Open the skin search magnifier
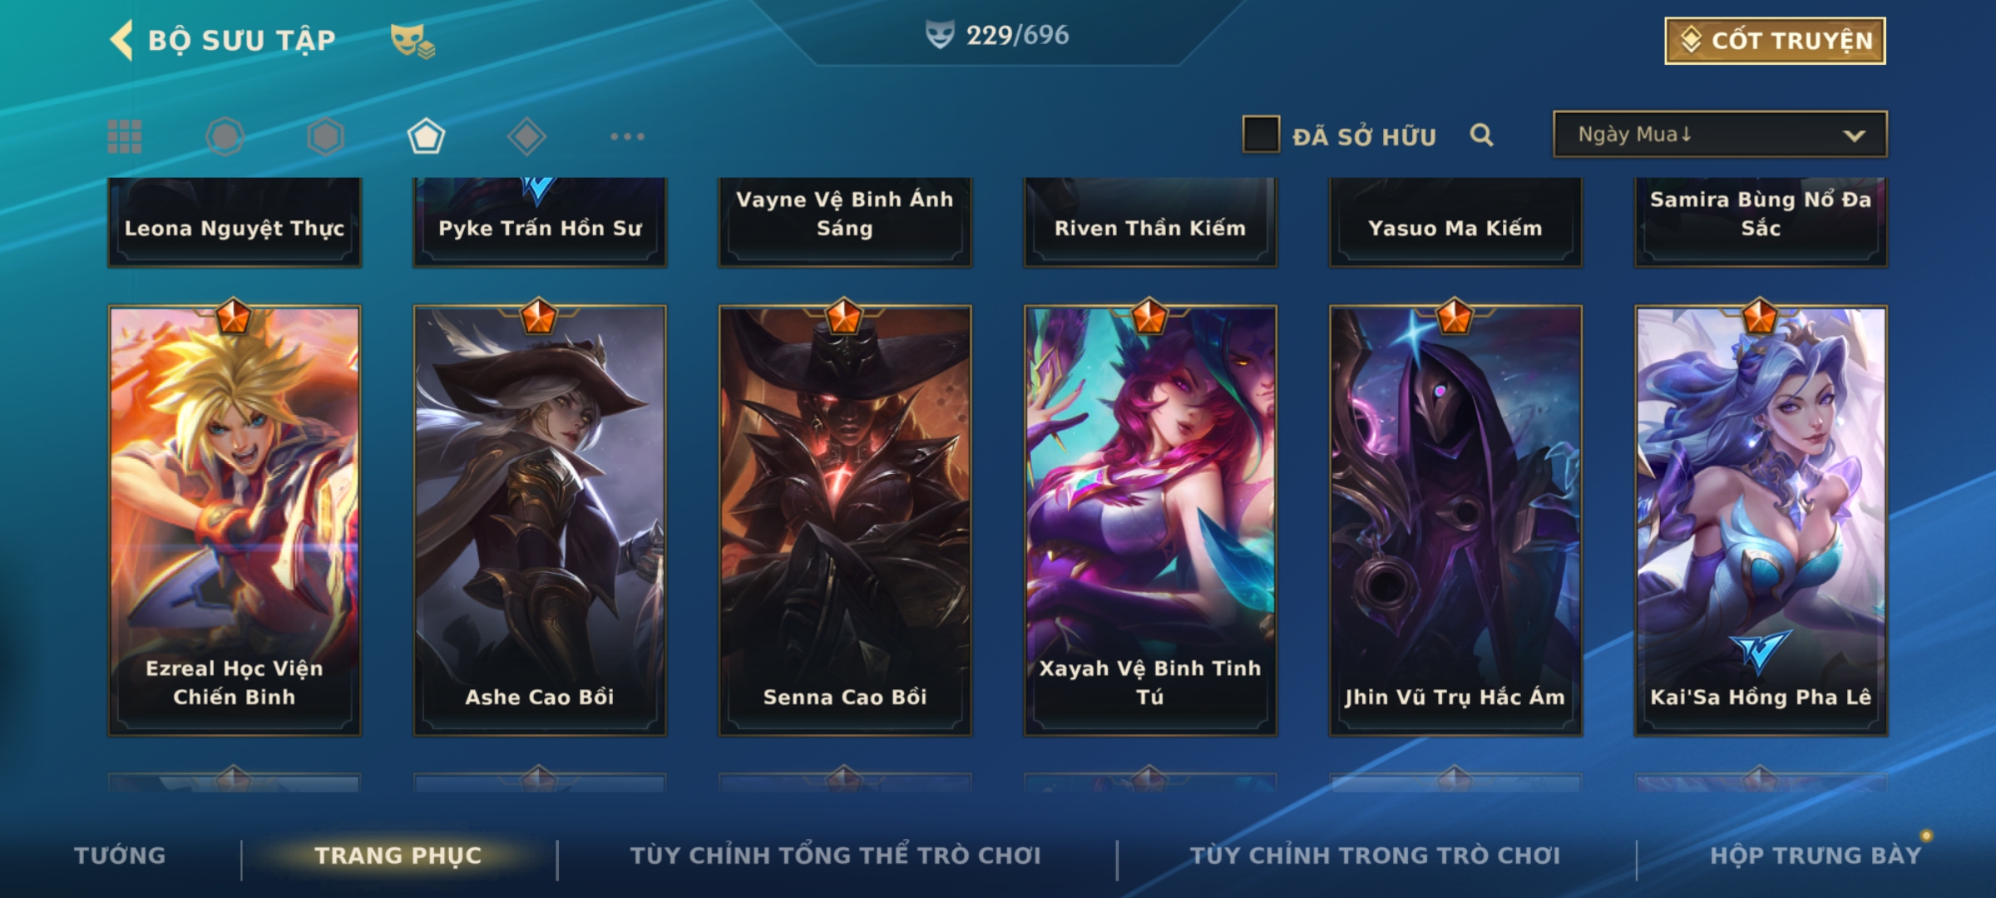Viewport: 1996px width, 898px height. click(1481, 135)
